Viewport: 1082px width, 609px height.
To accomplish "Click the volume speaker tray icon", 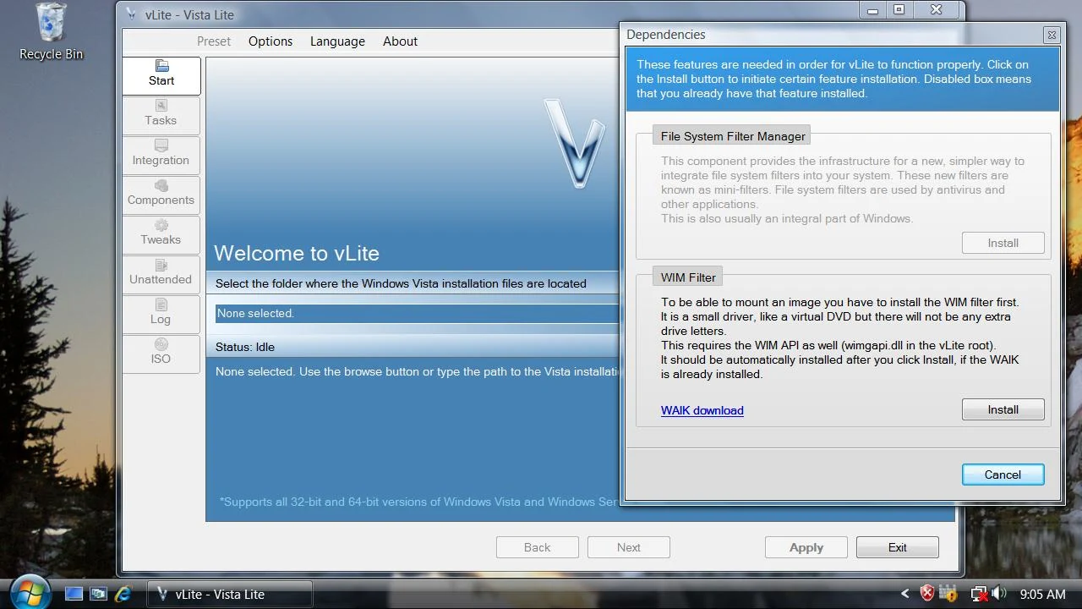I will click(998, 594).
